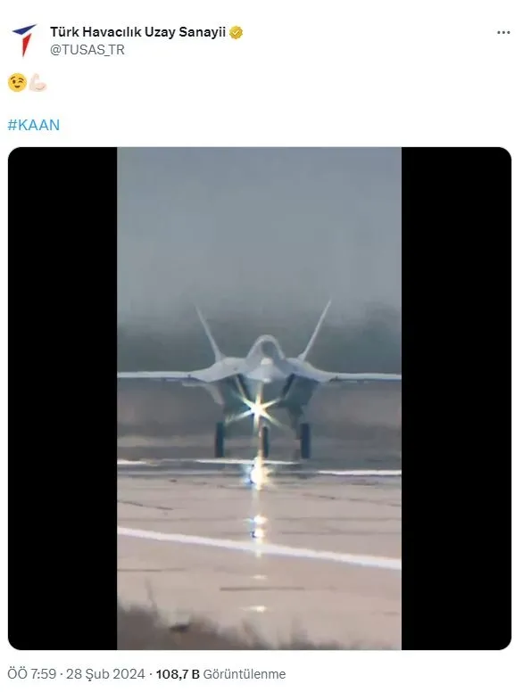Screen dimensions: 523x692
Task: Click the 28 Şub 2024 date
Action: coord(105,674)
